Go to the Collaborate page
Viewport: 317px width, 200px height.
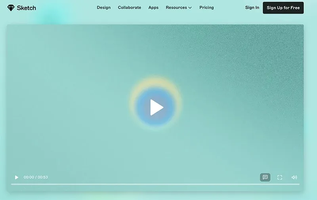[129, 8]
